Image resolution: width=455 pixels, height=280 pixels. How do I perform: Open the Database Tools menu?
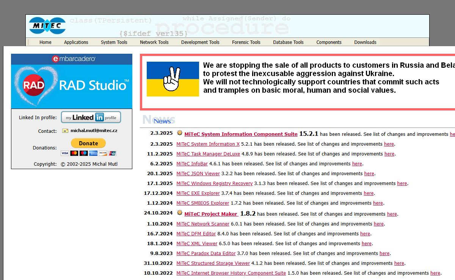pyautogui.click(x=289, y=42)
